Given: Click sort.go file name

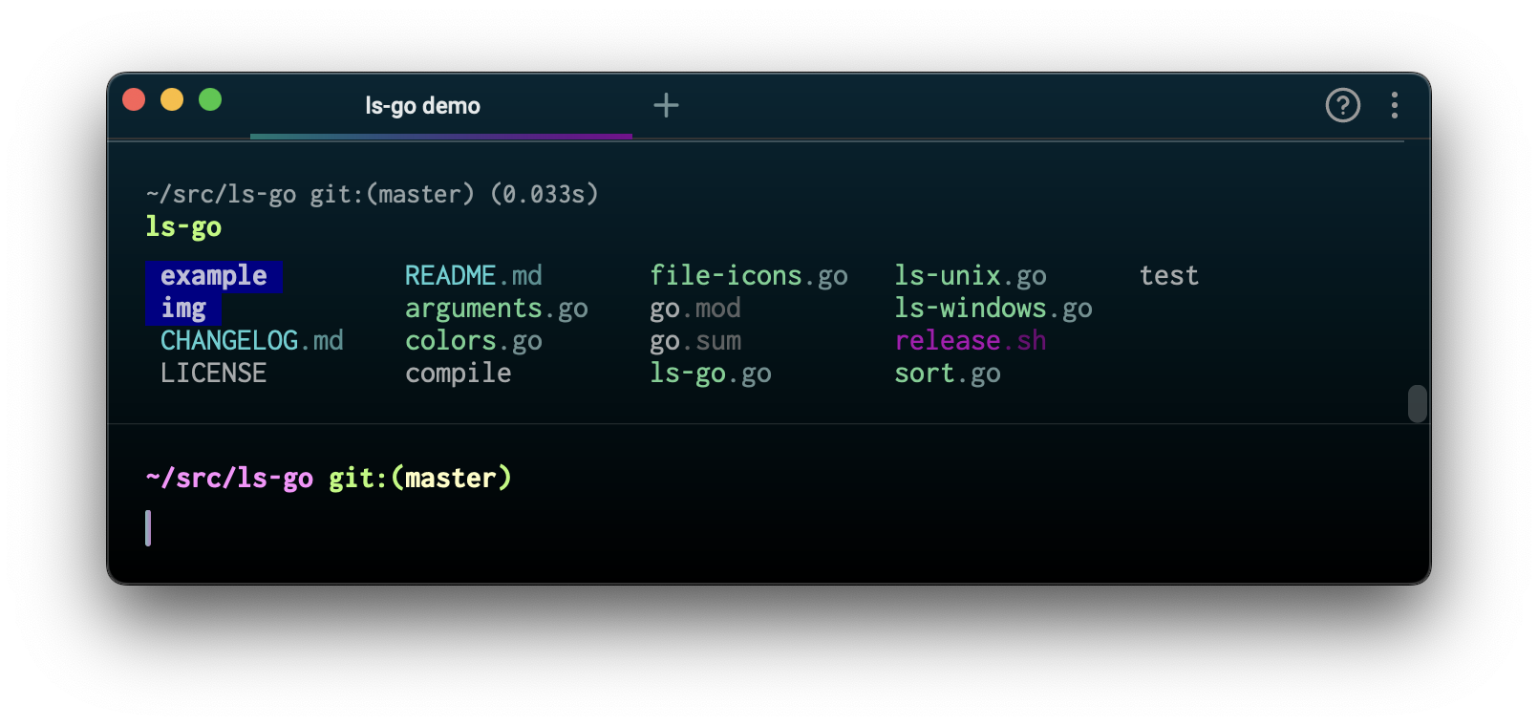Looking at the screenshot, I should click(x=948, y=374).
